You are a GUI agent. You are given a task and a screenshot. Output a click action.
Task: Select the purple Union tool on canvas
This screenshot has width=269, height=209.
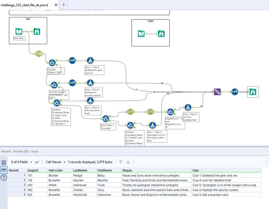(217, 92)
